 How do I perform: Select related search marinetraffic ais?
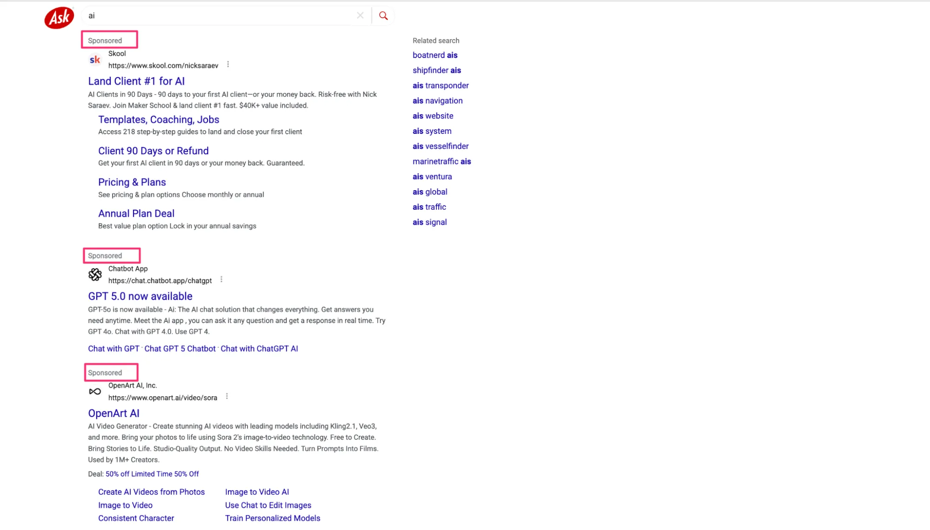pyautogui.click(x=442, y=161)
